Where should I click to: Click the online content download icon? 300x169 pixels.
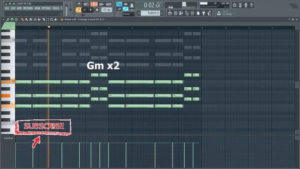(x=219, y=13)
